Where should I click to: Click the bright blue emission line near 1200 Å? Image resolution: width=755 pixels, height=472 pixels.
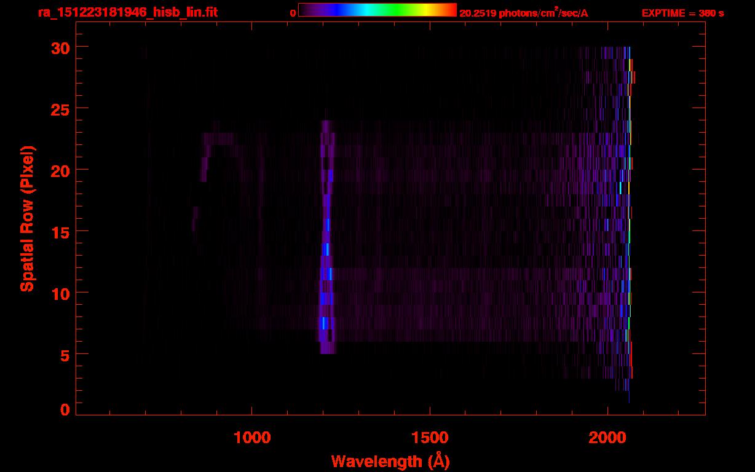326,237
